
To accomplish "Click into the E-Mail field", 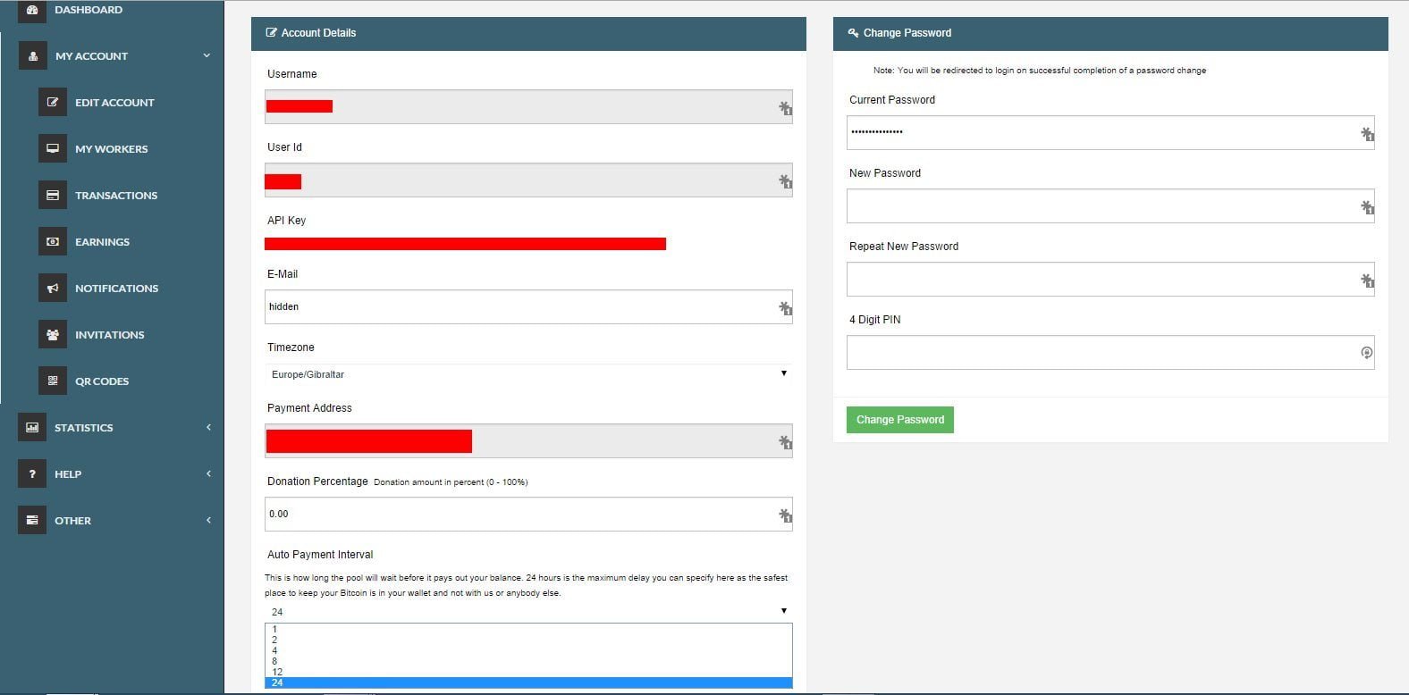I will click(528, 306).
